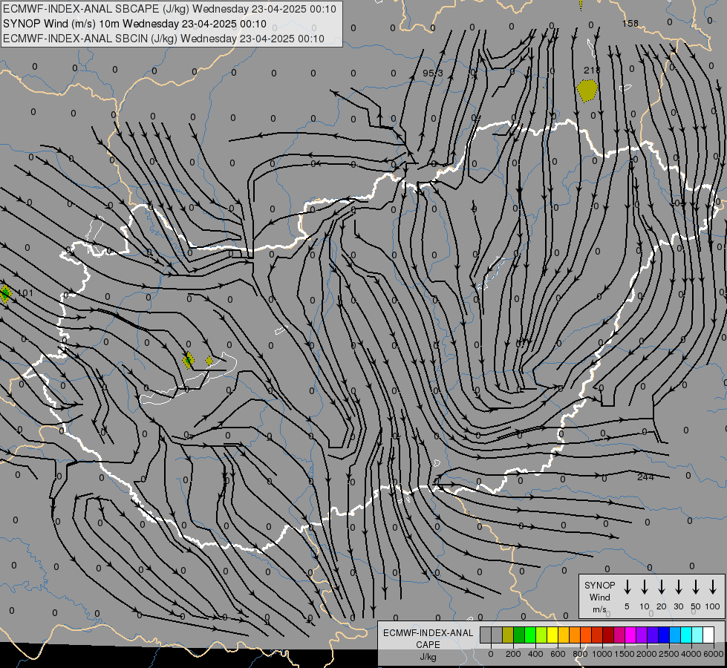Click the SBCIN title line in header box

163,39
